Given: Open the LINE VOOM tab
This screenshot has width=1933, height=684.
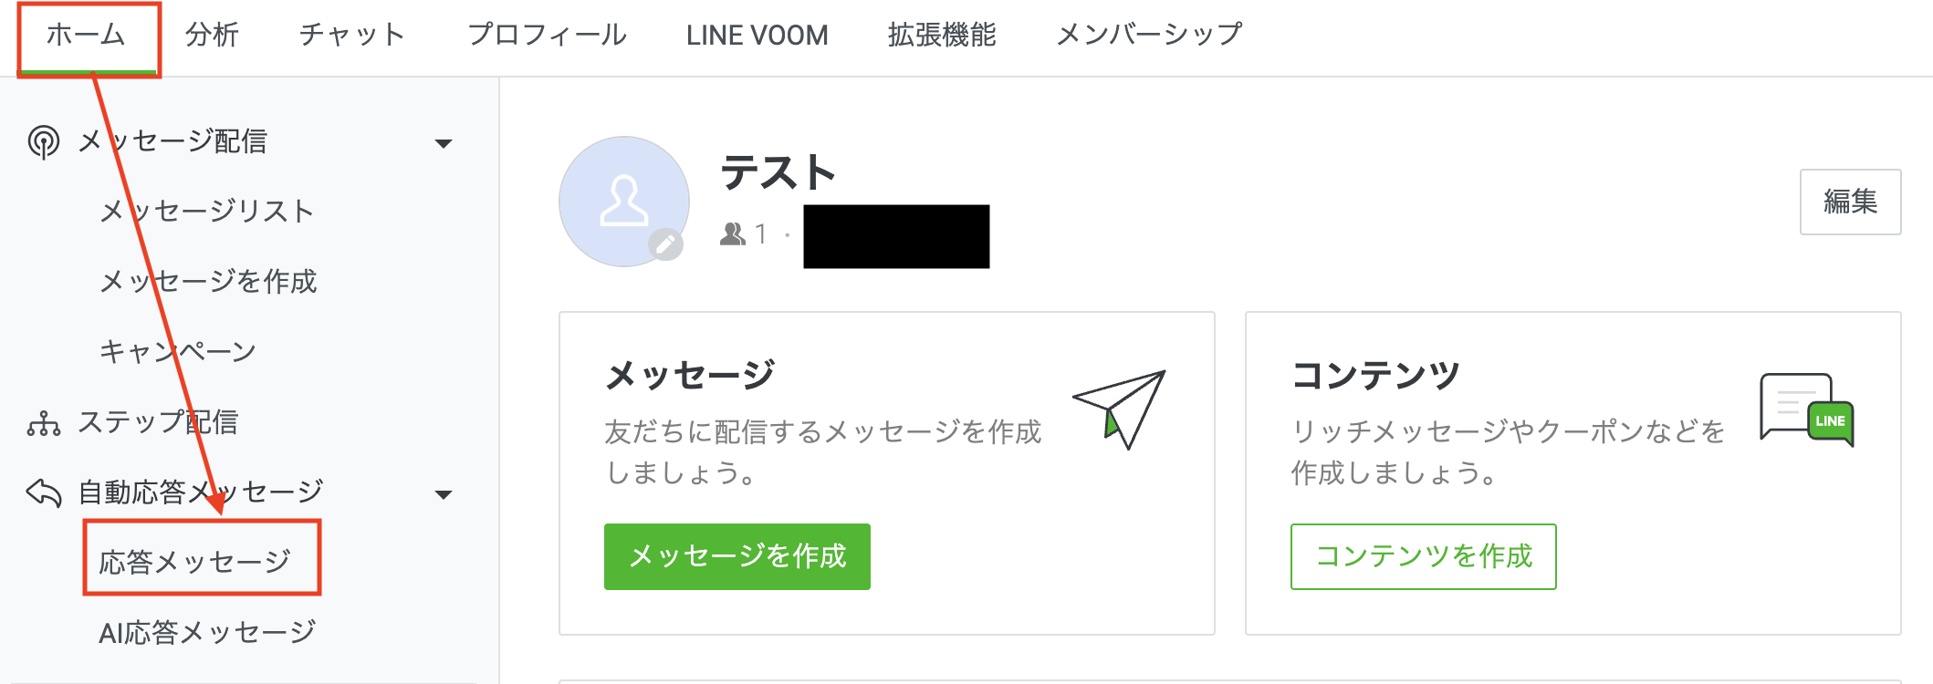Looking at the screenshot, I should click(x=757, y=36).
